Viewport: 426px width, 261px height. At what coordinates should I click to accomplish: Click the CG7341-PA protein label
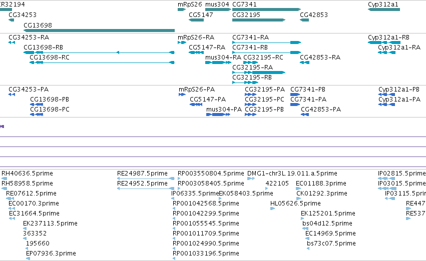tap(308, 99)
